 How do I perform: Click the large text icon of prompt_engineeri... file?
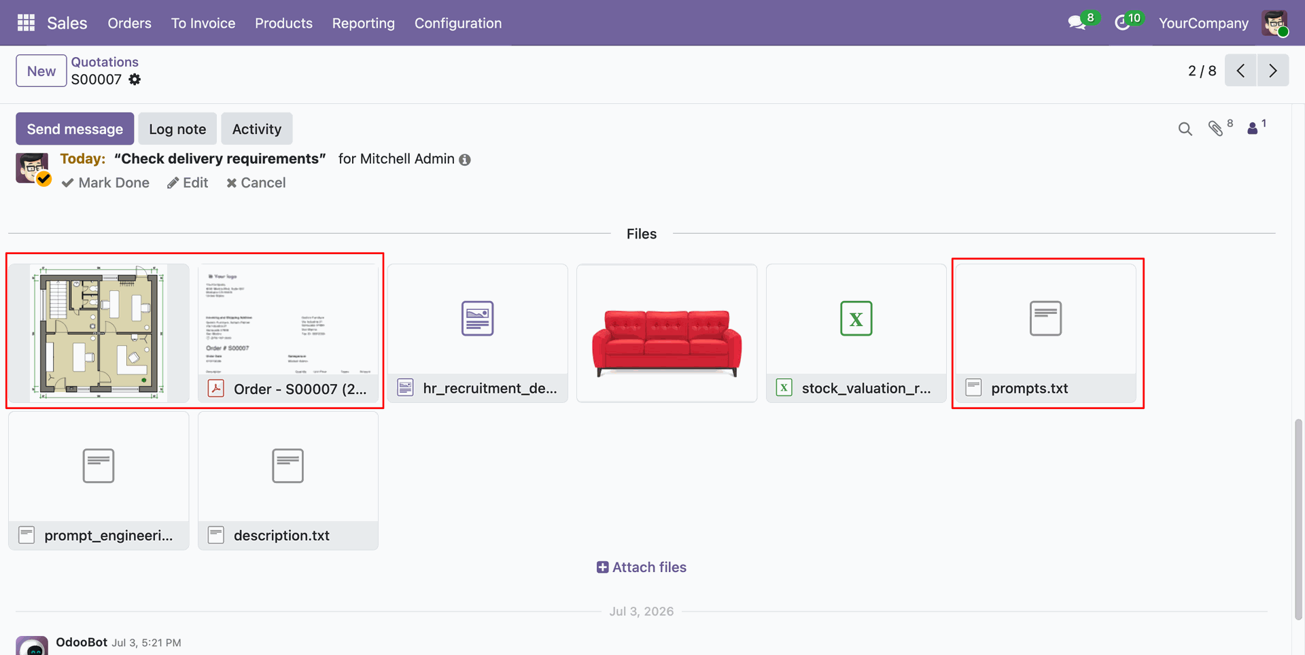point(99,466)
